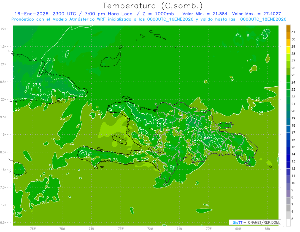Click the '71W' longitude label
Screen dimensions: 300x232
(x=179, y=228)
